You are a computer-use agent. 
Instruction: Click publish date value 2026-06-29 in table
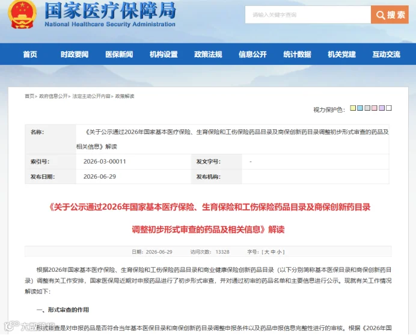[x=99, y=177]
